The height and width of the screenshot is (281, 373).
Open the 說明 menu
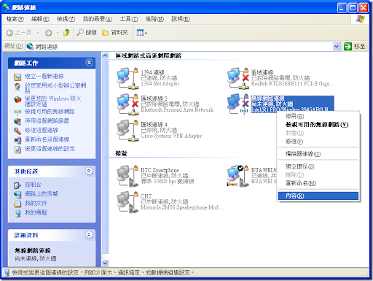click(181, 19)
